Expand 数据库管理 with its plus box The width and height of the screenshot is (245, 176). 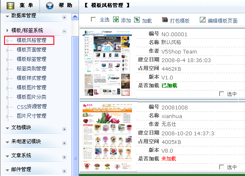tap(64, 17)
